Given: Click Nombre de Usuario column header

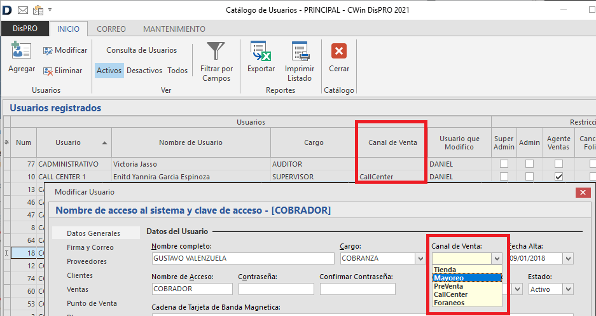Looking at the screenshot, I should [191, 143].
